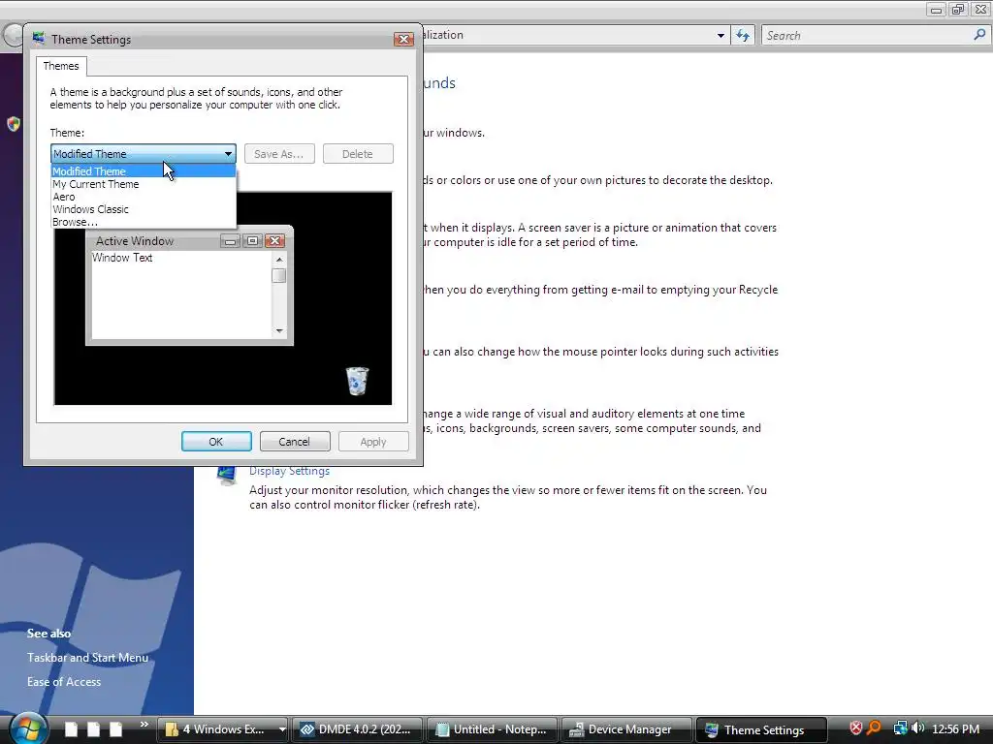Open Taskbar and Start Menu link
Screen dimensions: 993x744
[87, 658]
